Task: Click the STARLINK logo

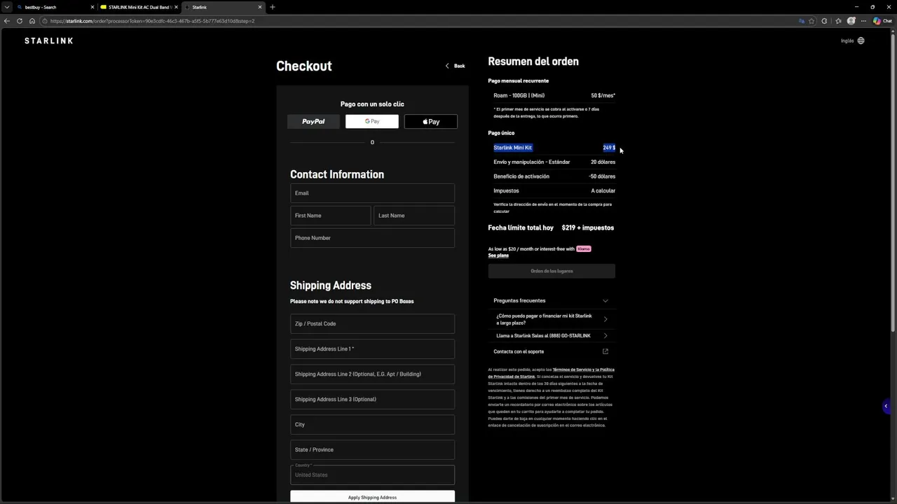Action: 48,41
